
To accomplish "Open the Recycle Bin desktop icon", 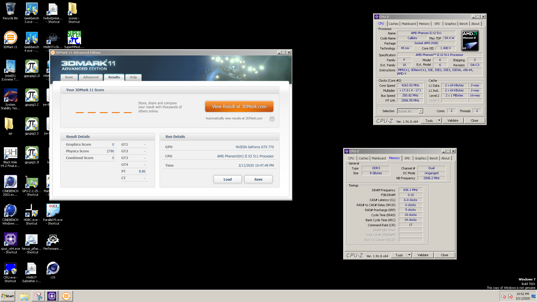I will coord(10,11).
